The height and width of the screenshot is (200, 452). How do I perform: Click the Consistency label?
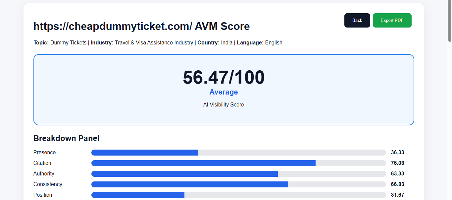pos(48,184)
